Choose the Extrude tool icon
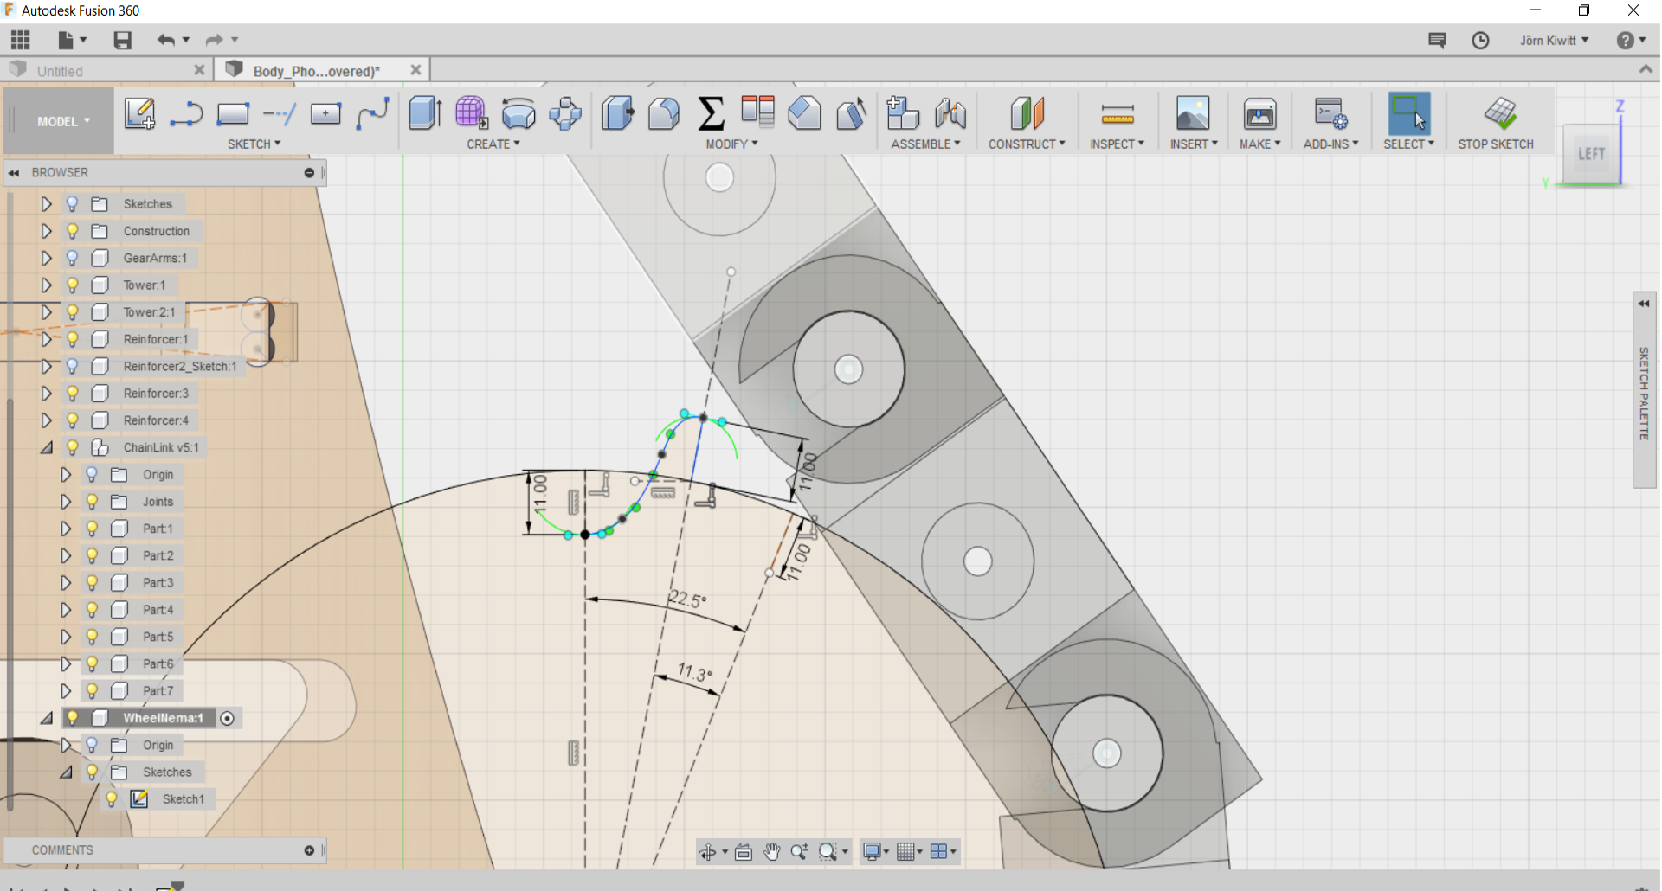 pos(425,114)
